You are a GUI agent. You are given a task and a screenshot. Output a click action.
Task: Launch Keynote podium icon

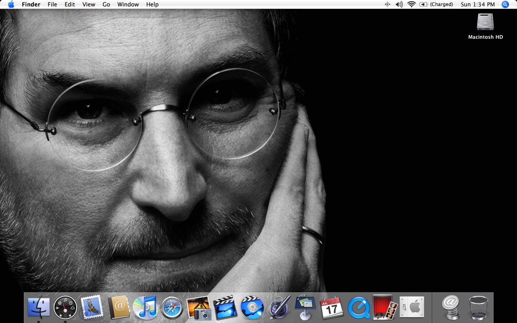(x=305, y=307)
